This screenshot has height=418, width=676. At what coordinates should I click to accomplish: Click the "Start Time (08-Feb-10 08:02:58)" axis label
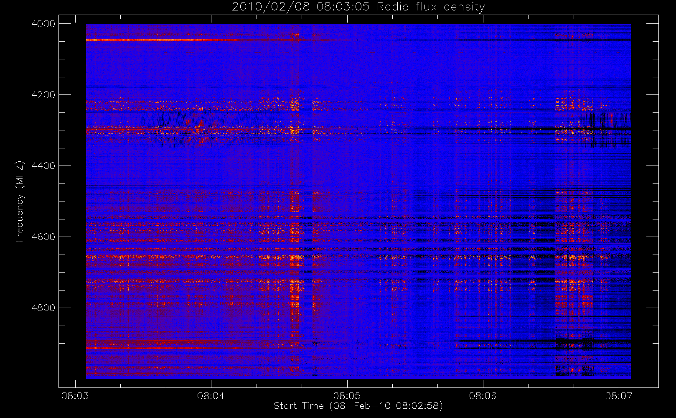coord(358,406)
